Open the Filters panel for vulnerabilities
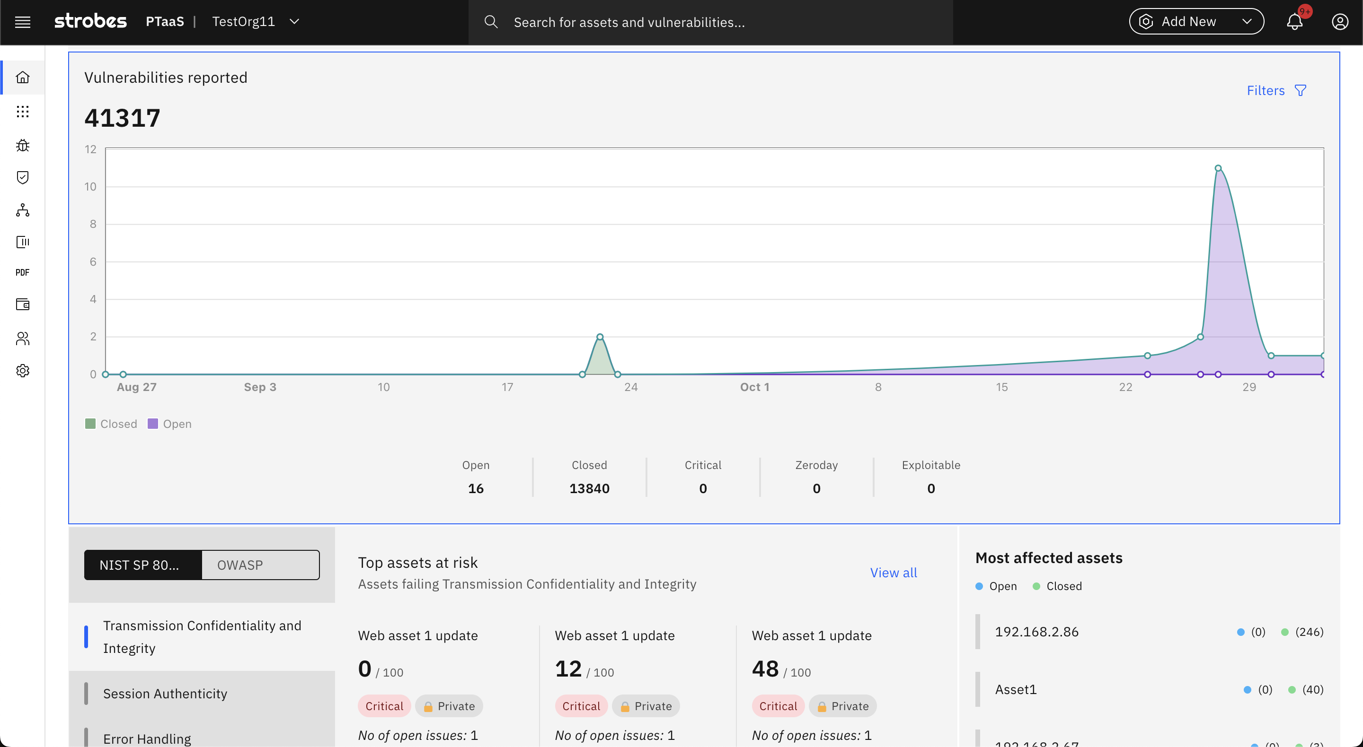1363x747 pixels. 1276,90
